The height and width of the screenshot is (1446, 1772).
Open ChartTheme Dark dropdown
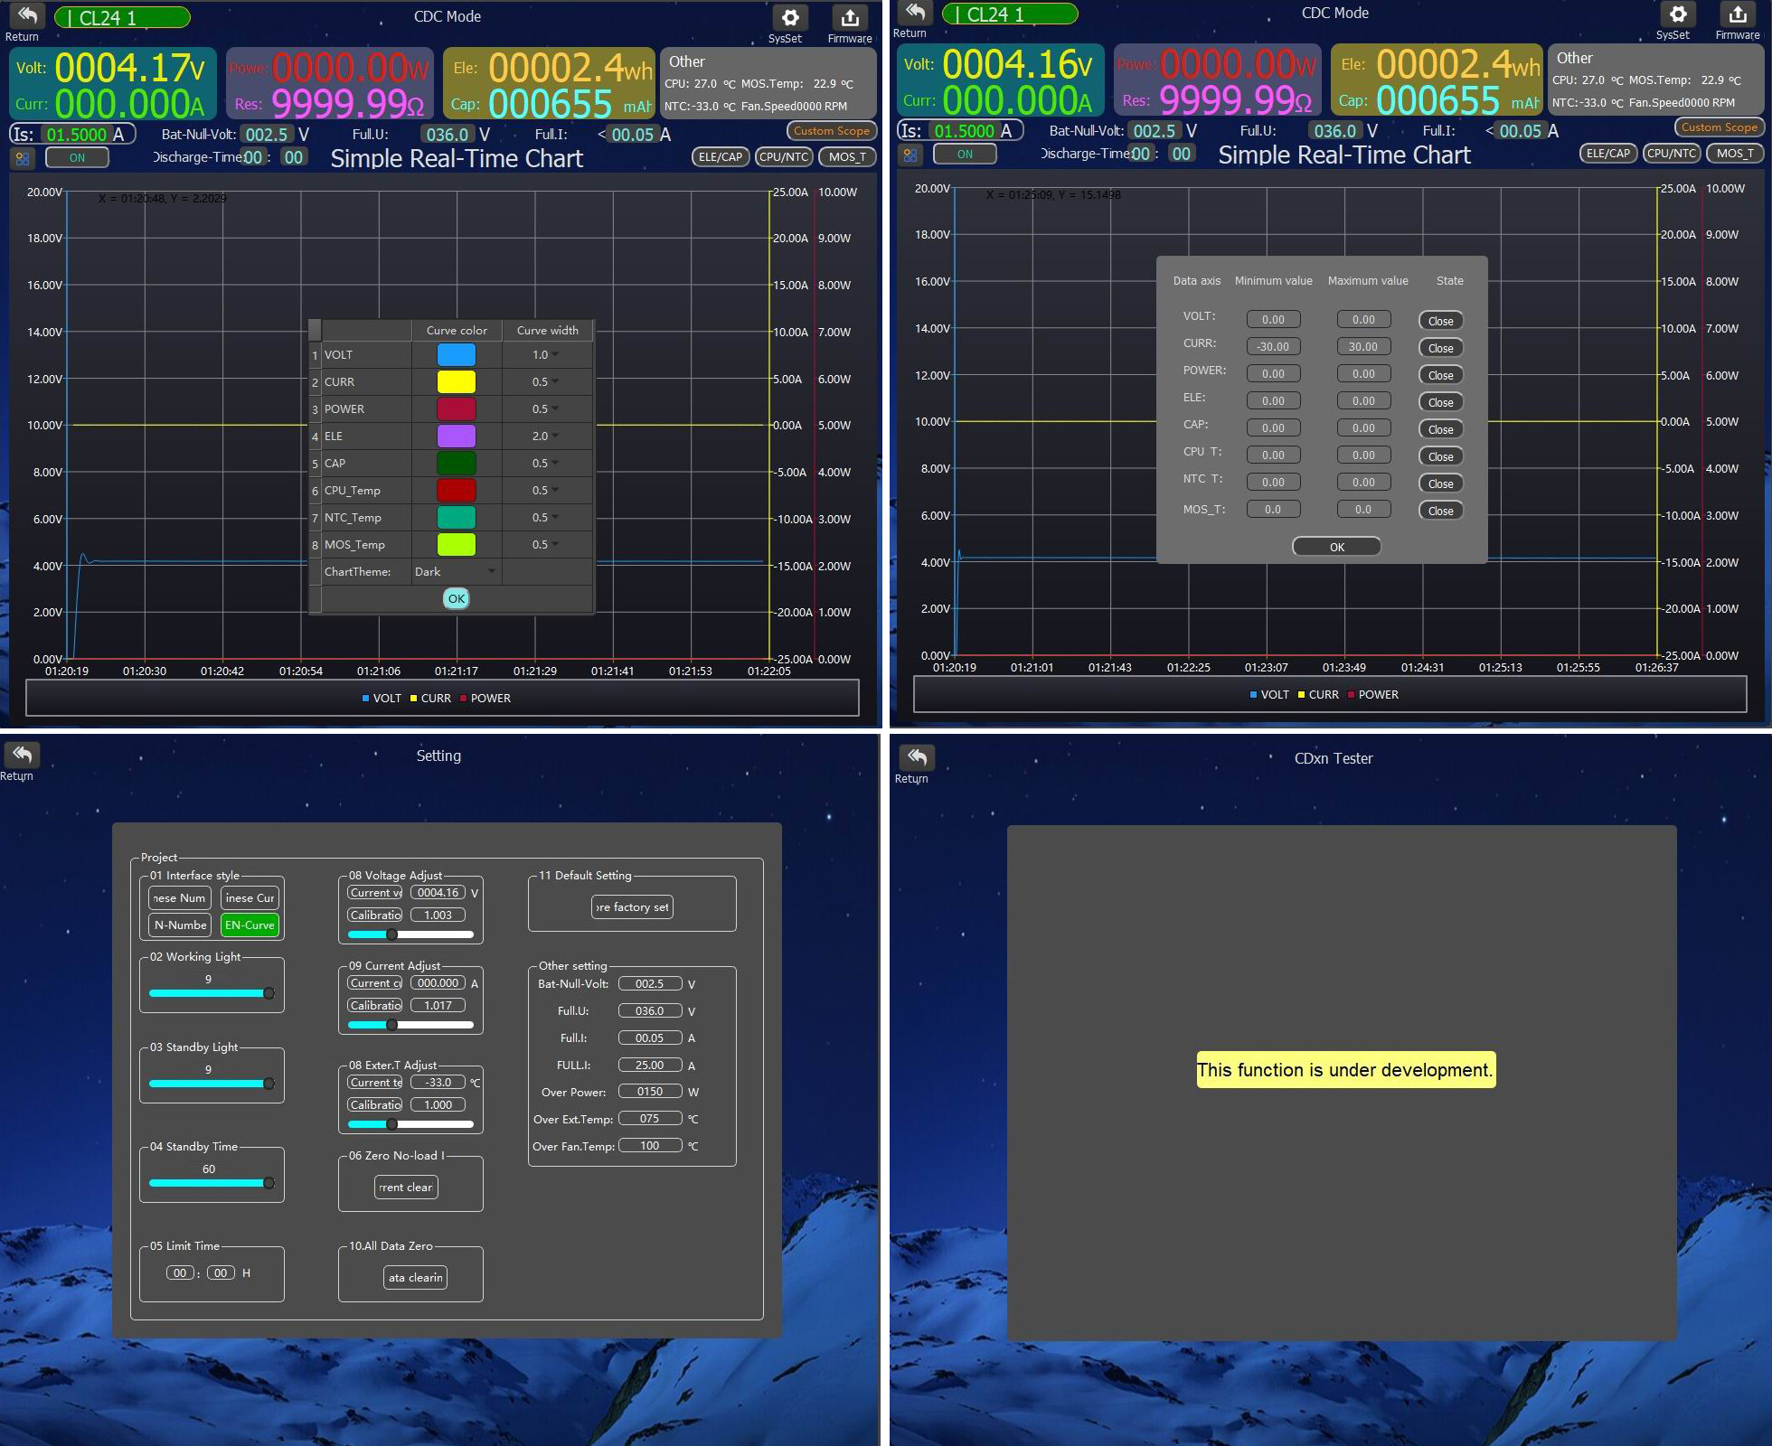pyautogui.click(x=455, y=571)
